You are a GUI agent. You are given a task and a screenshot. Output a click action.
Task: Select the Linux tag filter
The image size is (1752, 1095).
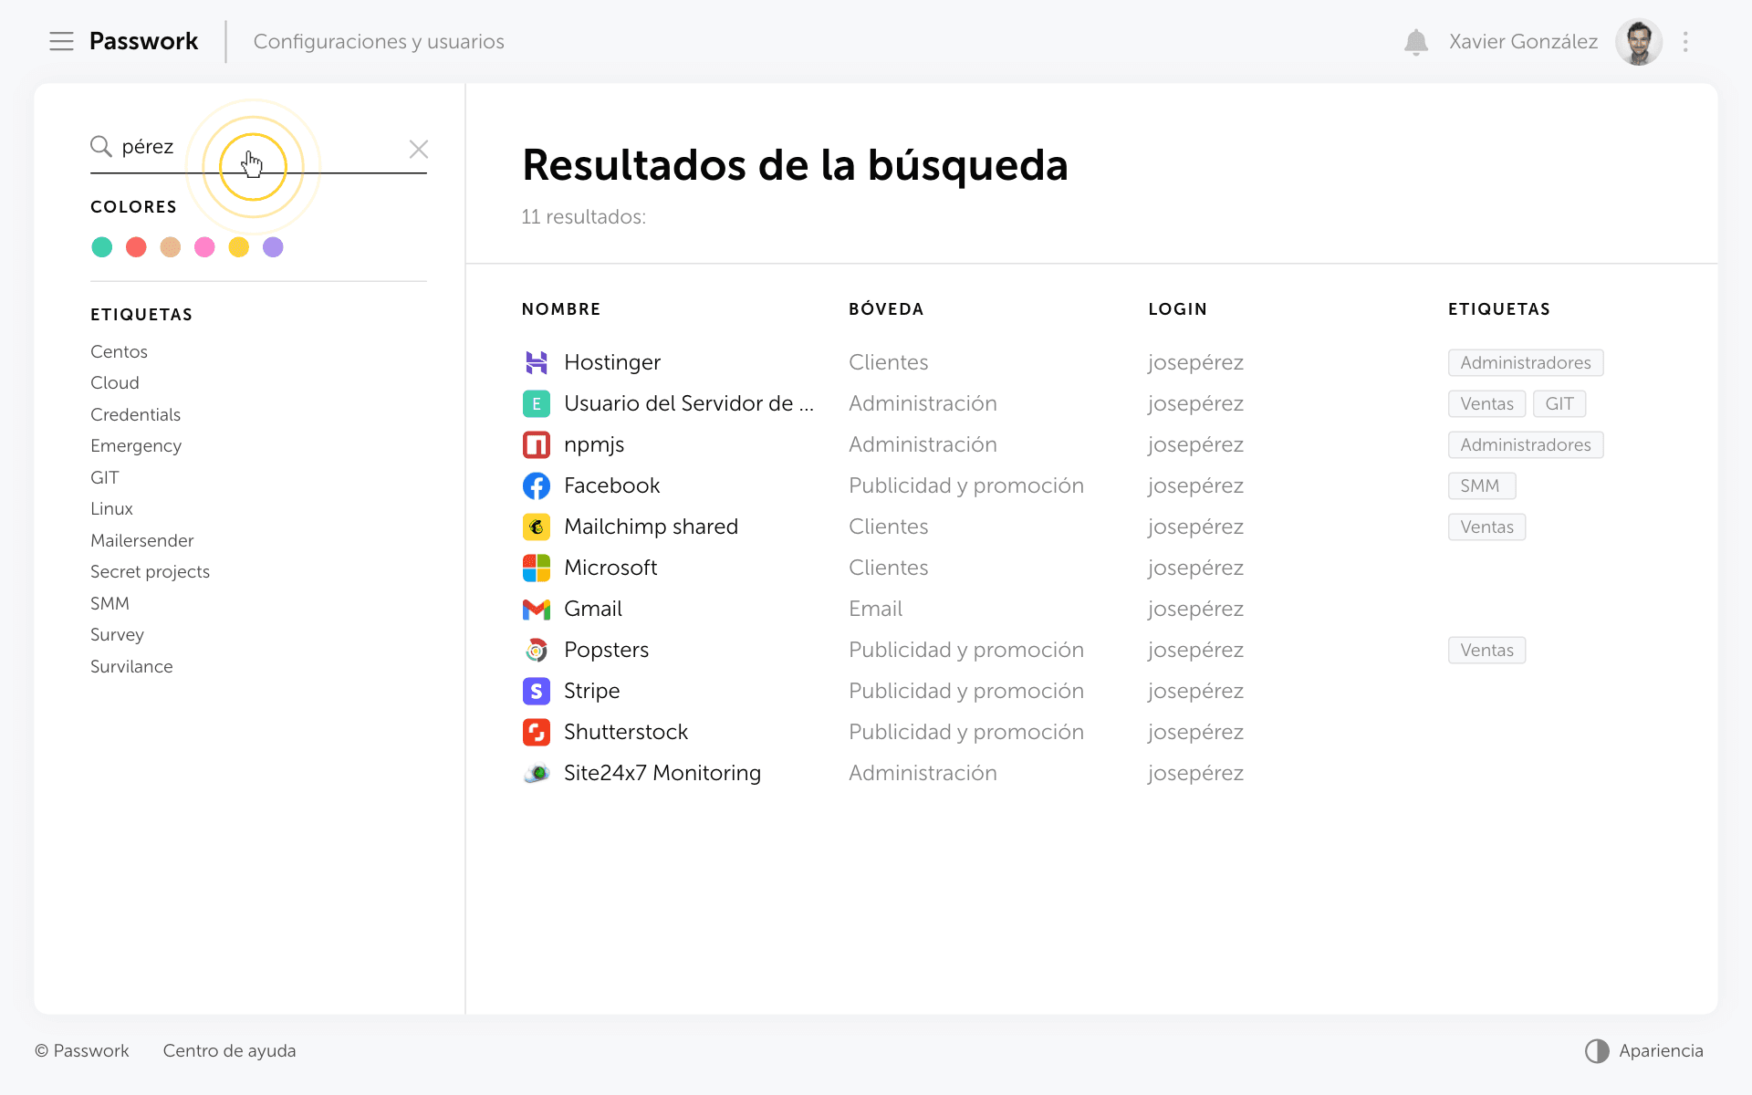pos(111,508)
